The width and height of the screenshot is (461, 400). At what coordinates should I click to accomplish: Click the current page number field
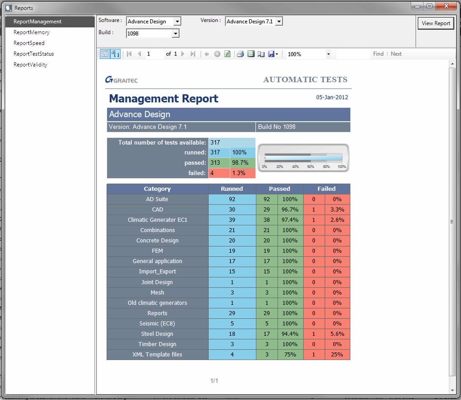pyautogui.click(x=155, y=54)
